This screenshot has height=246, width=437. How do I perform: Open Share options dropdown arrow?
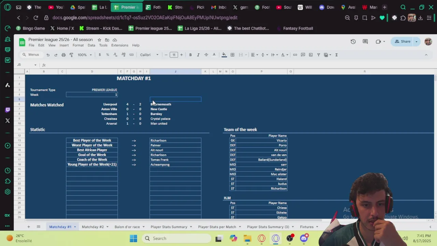pos(416,42)
